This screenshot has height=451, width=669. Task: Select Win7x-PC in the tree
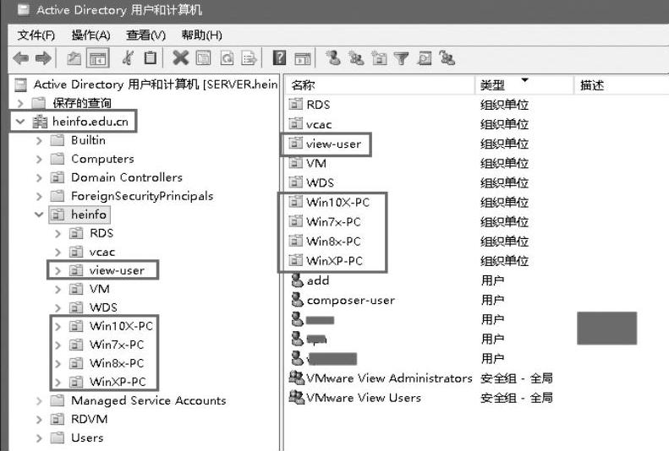[116, 345]
